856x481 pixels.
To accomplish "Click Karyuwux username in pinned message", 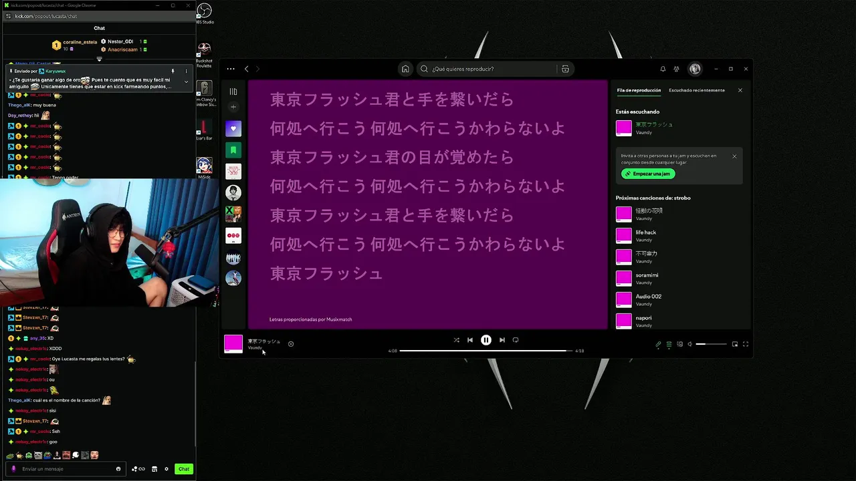I will [56, 71].
